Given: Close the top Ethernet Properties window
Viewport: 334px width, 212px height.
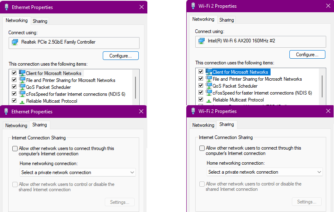Looking at the screenshot, I should 142,7.
